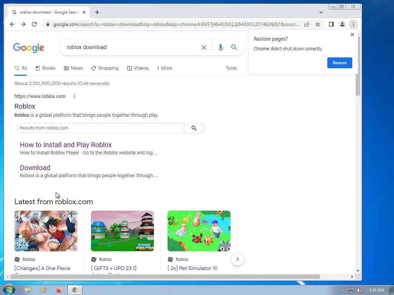394x295 pixels.
Task: Start voice search with microphone
Action: coord(220,47)
